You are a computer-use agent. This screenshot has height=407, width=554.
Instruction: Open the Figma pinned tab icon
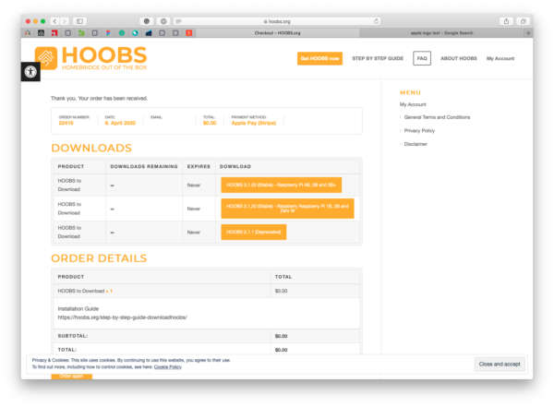[108, 33]
